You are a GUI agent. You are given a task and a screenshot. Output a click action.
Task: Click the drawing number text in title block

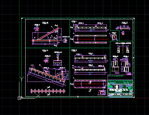[x=121, y=94]
